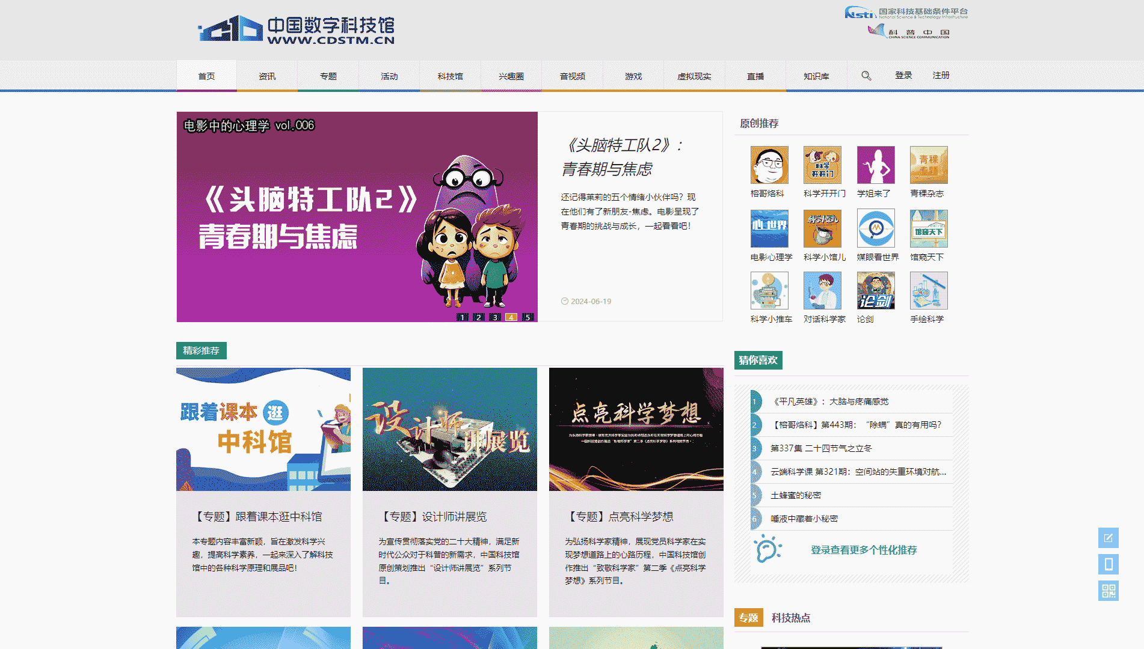Open the 资讯 nav tab

click(x=267, y=76)
